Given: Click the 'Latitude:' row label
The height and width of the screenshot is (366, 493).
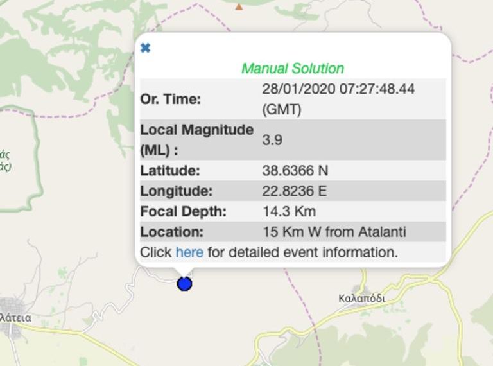Looking at the screenshot, I should (170, 171).
